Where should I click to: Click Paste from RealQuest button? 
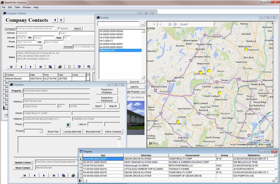(x=107, y=99)
